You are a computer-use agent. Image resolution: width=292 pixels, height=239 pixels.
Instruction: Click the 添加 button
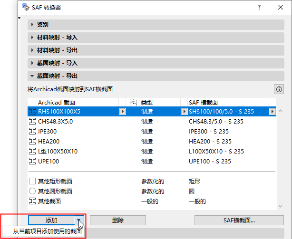tap(51, 220)
